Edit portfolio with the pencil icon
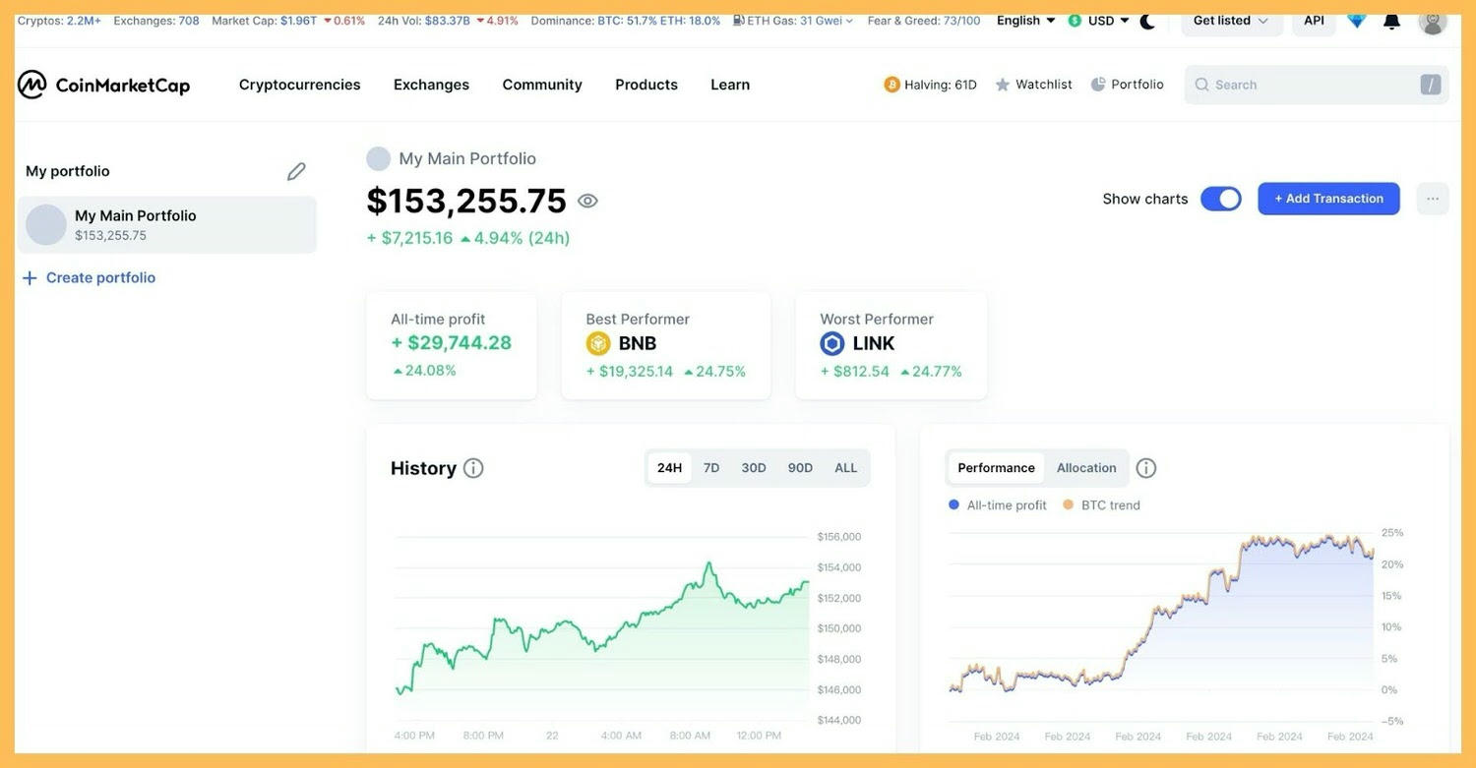The image size is (1476, 768). pyautogui.click(x=296, y=171)
